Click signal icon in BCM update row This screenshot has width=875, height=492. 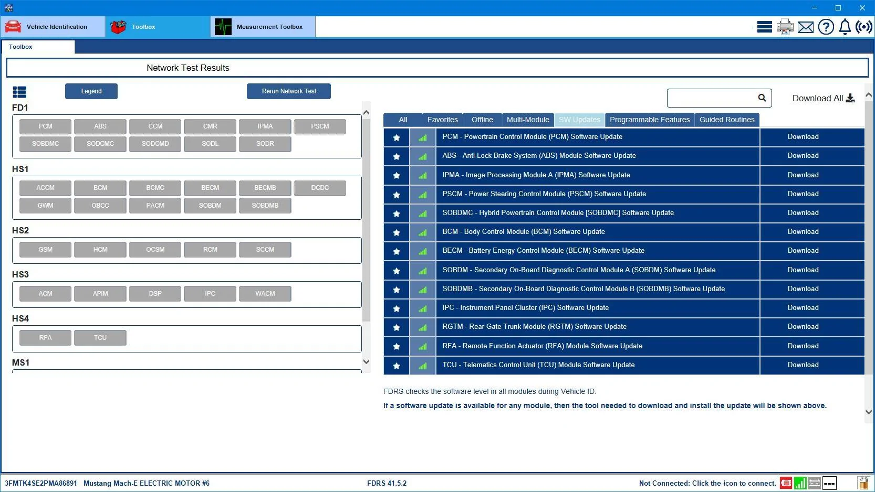[423, 232]
